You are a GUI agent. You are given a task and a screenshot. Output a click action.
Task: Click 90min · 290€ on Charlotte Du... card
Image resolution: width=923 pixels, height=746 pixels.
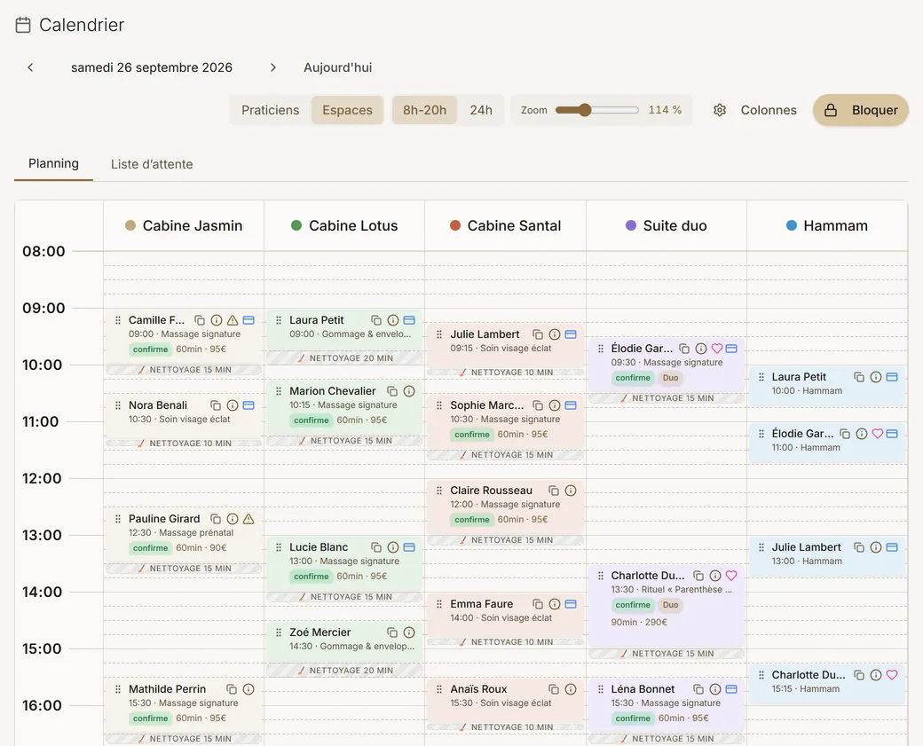[x=639, y=622]
